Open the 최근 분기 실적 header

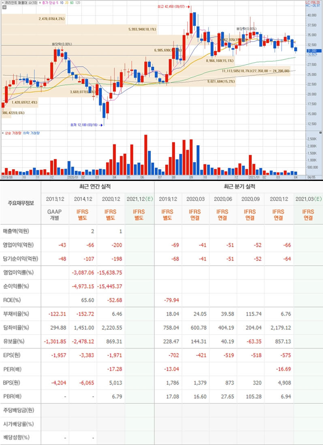[239, 187]
